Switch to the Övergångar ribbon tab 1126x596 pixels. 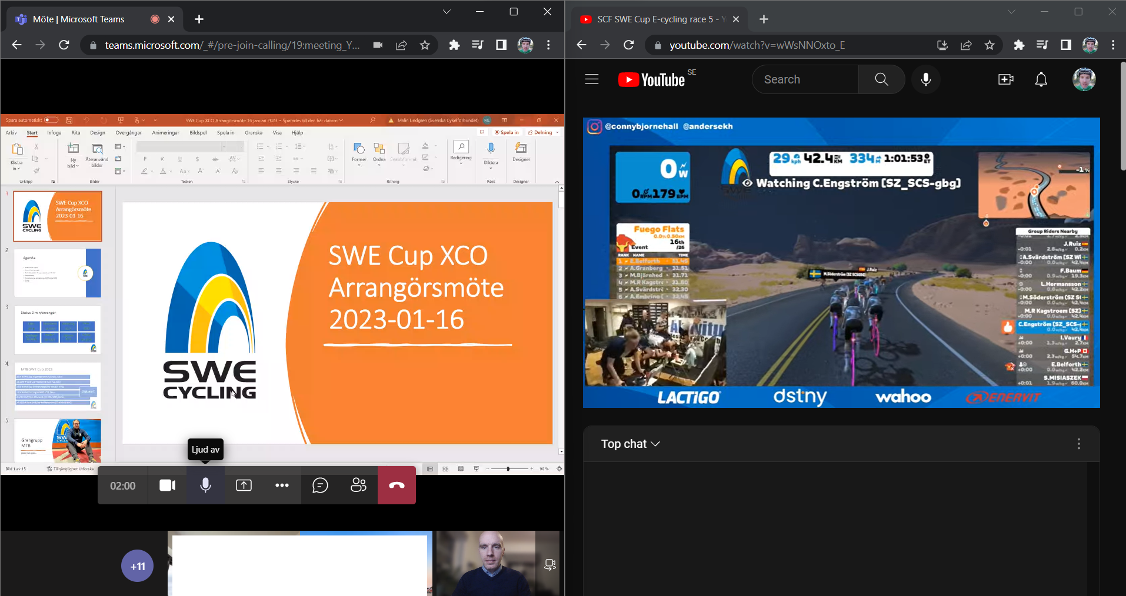[128, 133]
